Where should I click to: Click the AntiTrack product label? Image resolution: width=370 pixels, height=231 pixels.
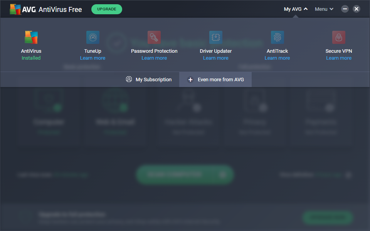click(x=277, y=51)
